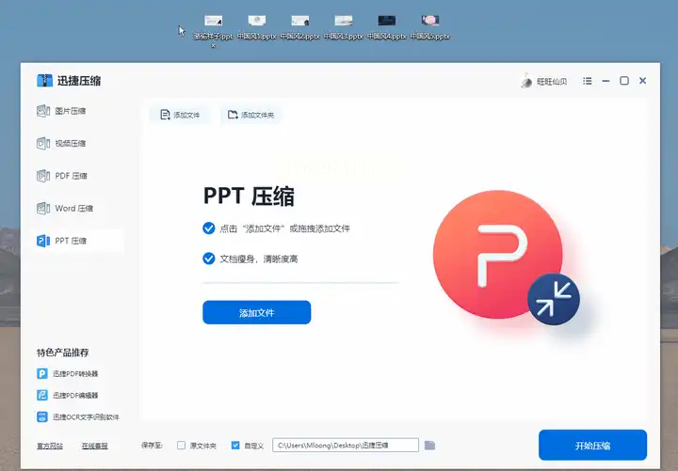Click the 迅捷压缩 app logo icon
The width and height of the screenshot is (678, 471).
44,80
